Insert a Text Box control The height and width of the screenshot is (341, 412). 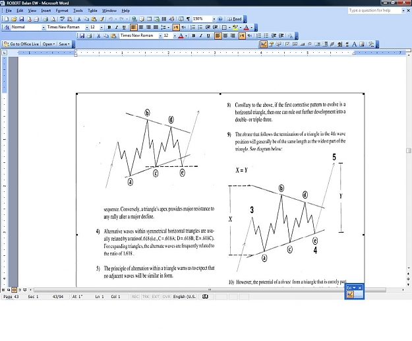[295, 44]
